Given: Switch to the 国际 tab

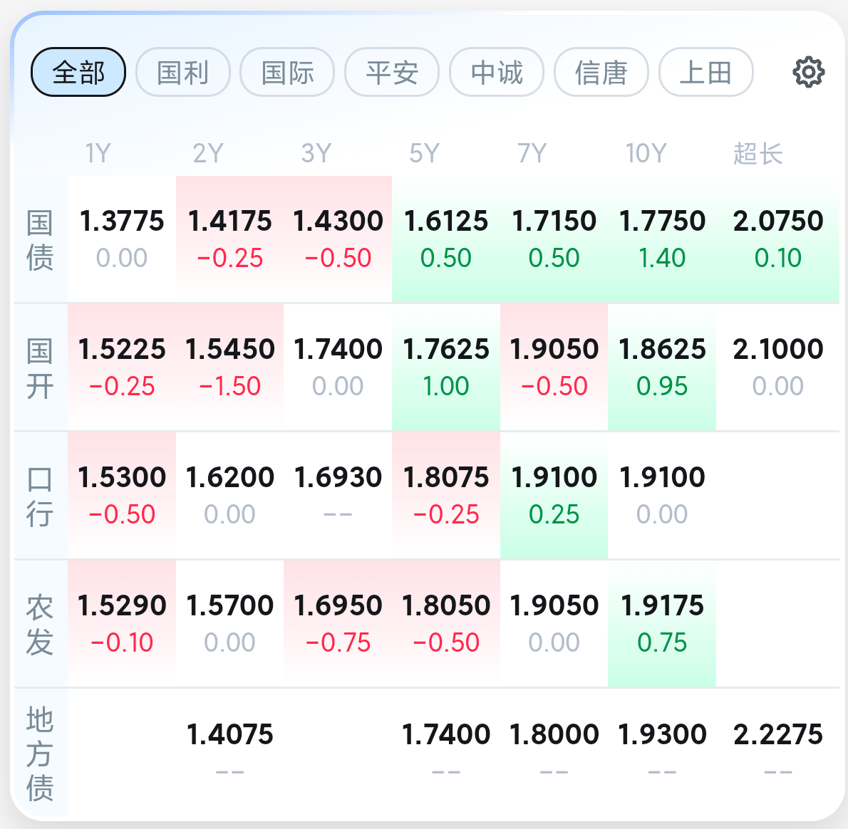Looking at the screenshot, I should (287, 72).
